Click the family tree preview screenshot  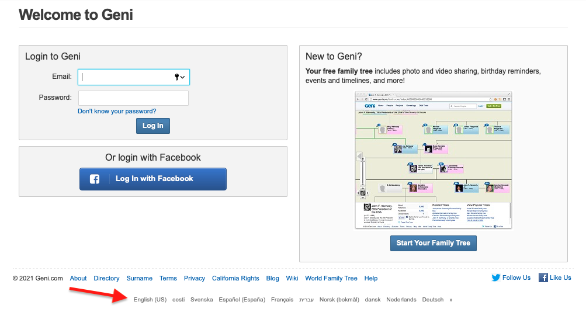point(433,159)
